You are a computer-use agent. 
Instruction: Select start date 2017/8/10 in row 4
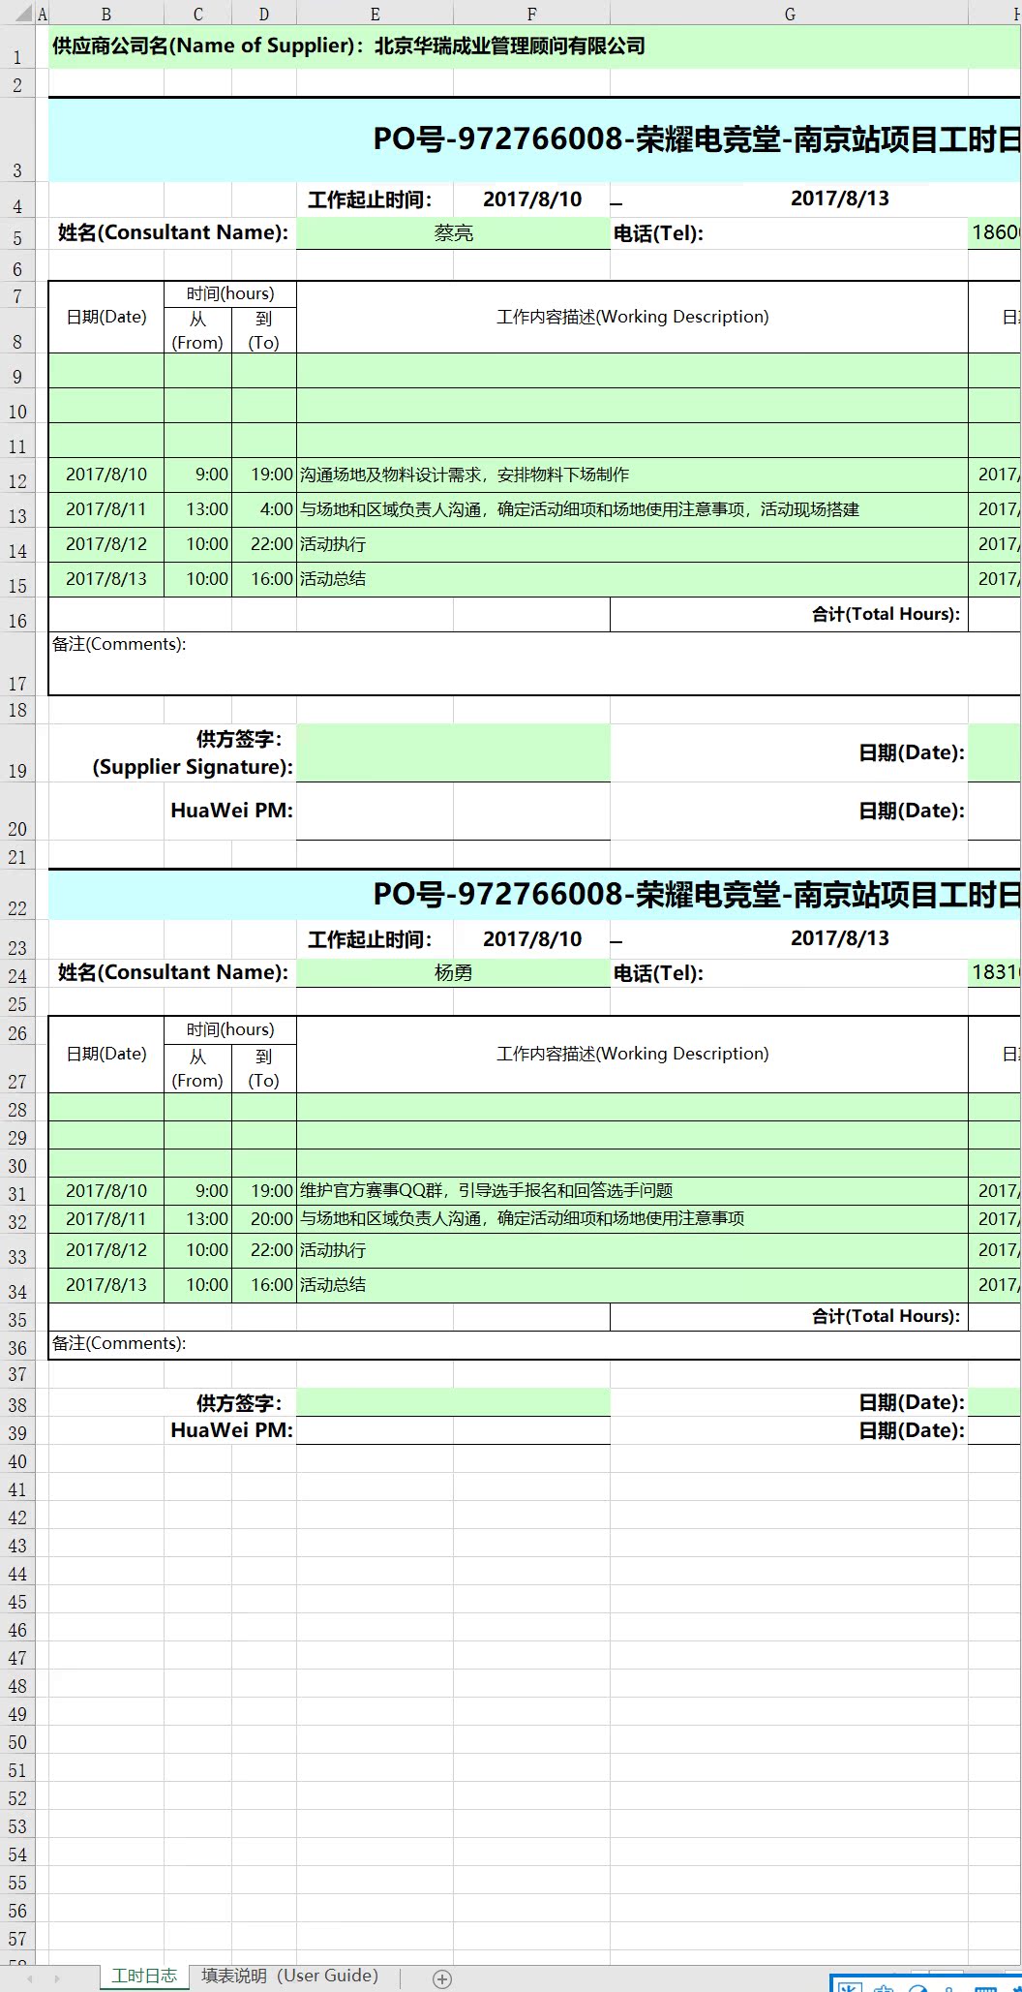pos(532,199)
